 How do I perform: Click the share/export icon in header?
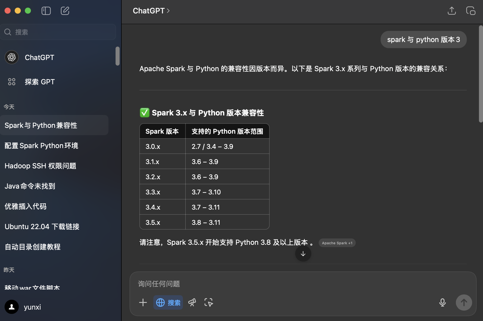[x=452, y=11]
